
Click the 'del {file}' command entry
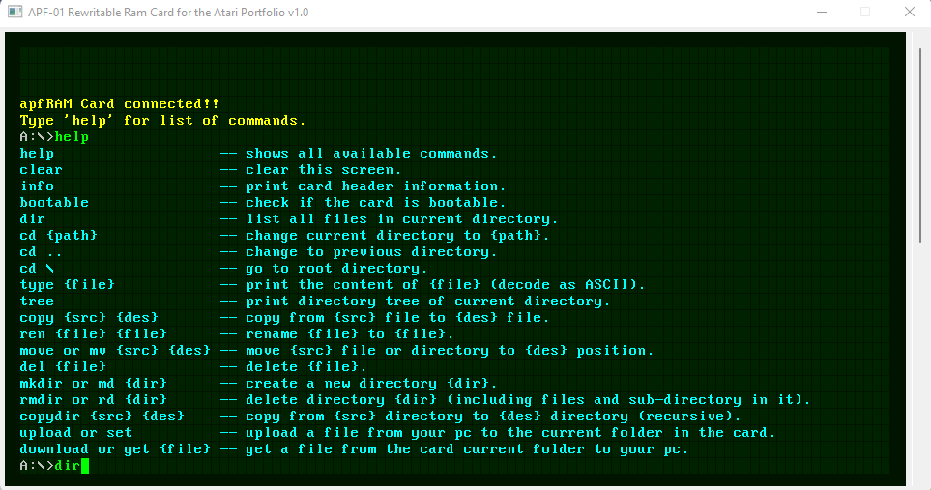[x=63, y=367]
